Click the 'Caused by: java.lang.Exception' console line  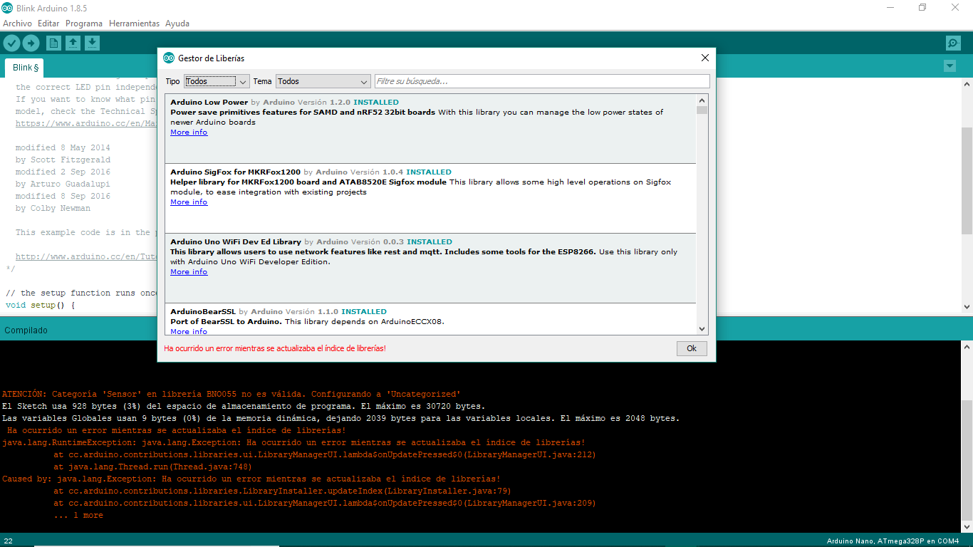coord(251,479)
